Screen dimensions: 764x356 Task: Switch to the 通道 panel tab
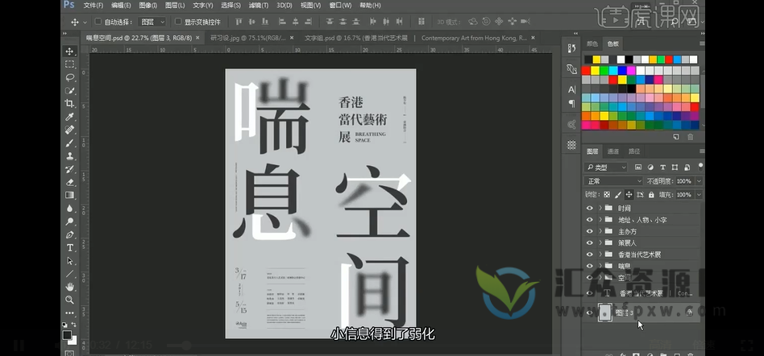613,151
